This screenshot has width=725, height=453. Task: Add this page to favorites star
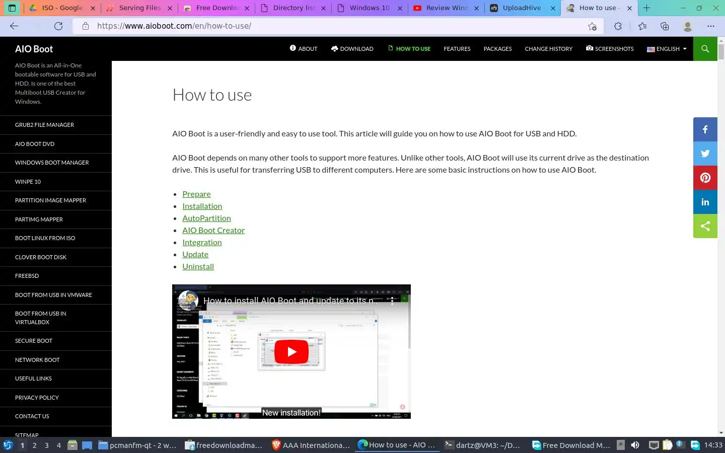tap(592, 26)
